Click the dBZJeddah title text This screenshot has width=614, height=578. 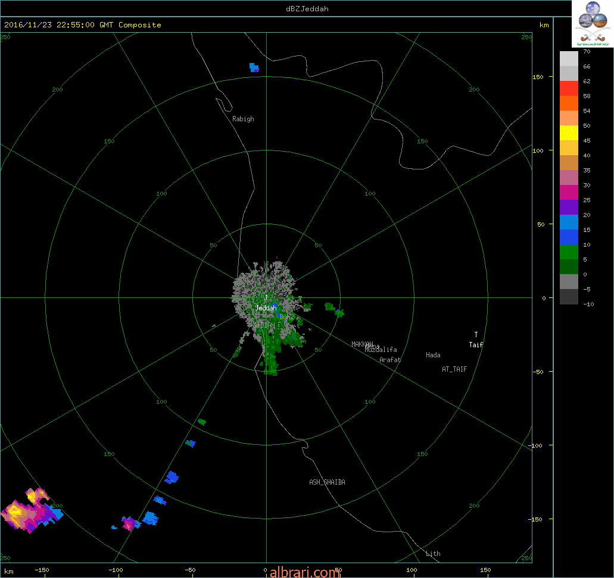pos(307,8)
